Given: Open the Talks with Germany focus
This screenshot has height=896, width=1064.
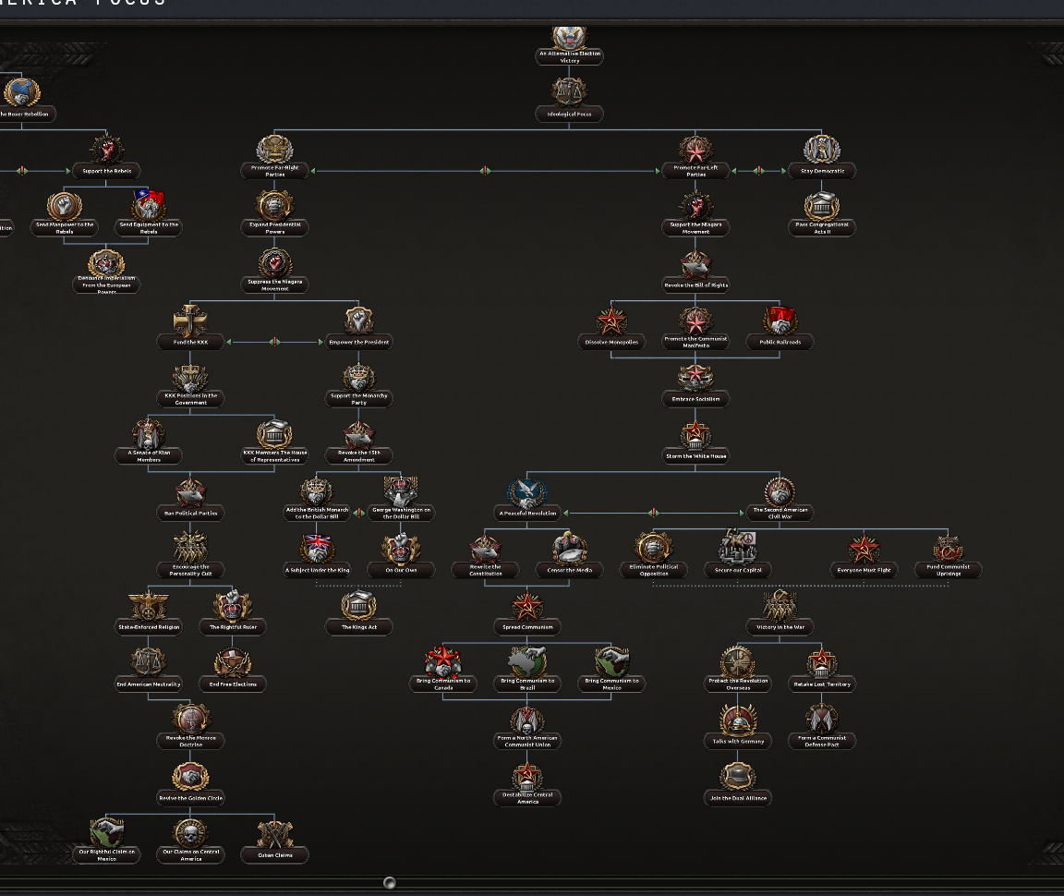Looking at the screenshot, I should tap(738, 728).
